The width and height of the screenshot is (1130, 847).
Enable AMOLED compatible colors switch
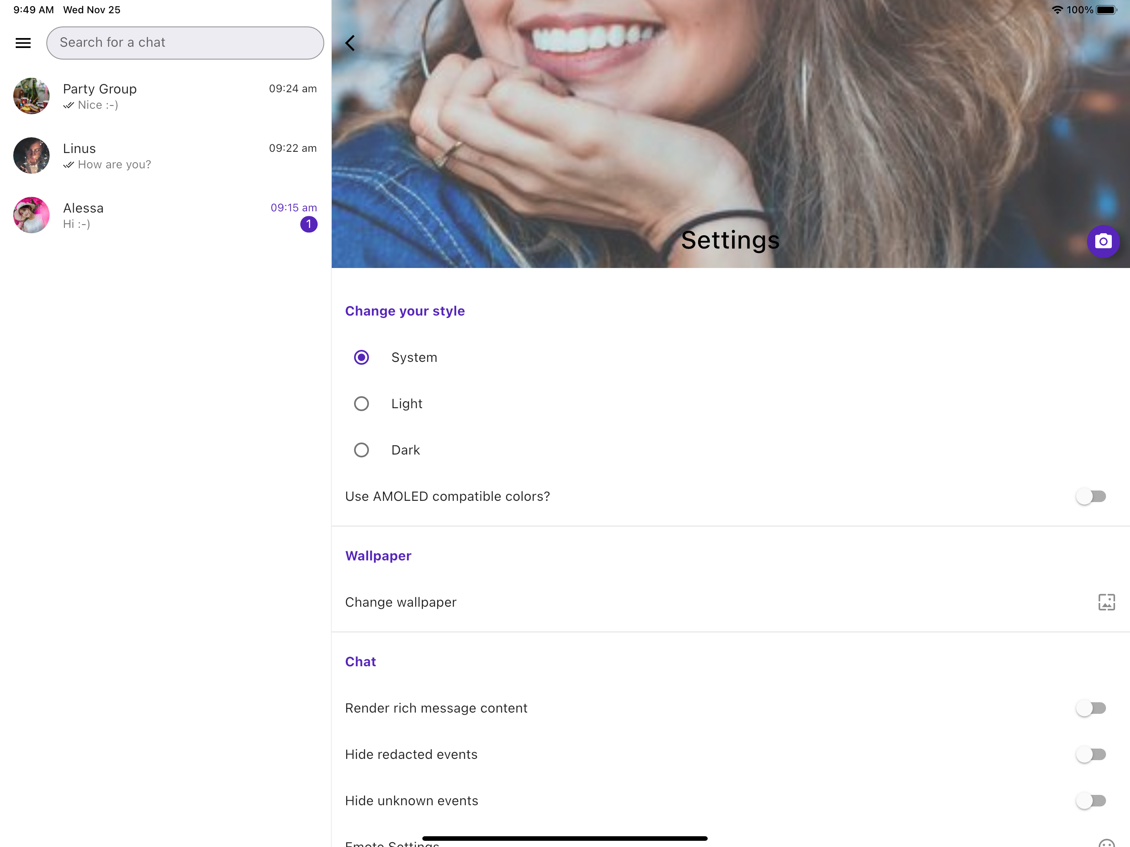(1090, 496)
